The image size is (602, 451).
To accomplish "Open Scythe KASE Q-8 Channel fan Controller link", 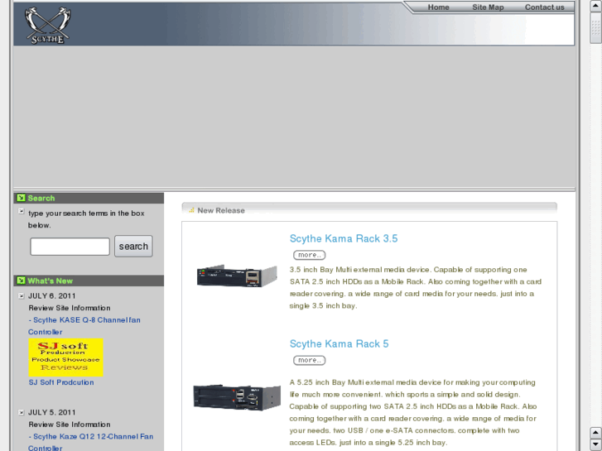I will pyautogui.click(x=84, y=326).
